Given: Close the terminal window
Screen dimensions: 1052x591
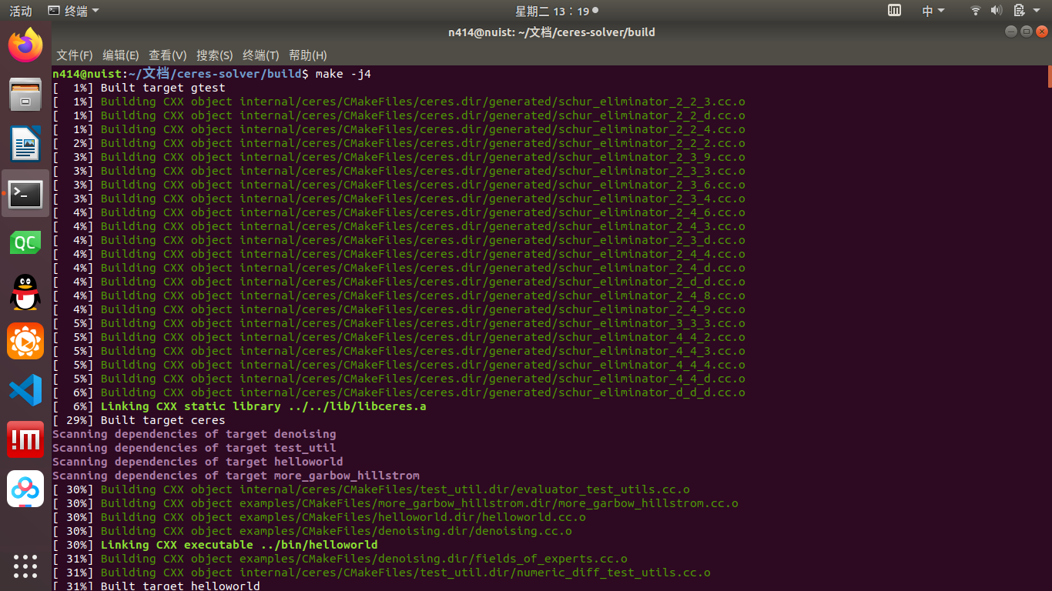Looking at the screenshot, I should [x=1042, y=32].
